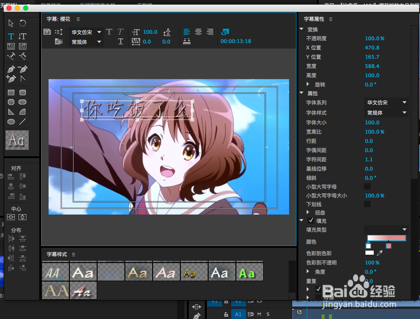
Task: Select the Line tool
Action: [x=23, y=122]
